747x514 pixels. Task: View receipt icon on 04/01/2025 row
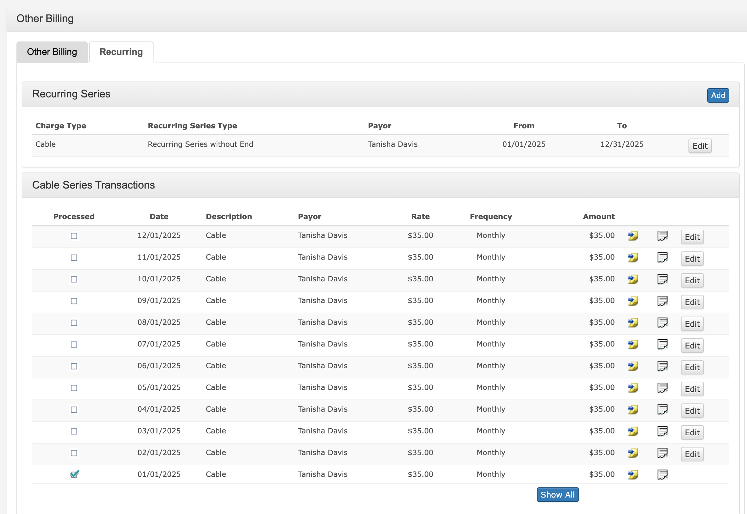662,410
